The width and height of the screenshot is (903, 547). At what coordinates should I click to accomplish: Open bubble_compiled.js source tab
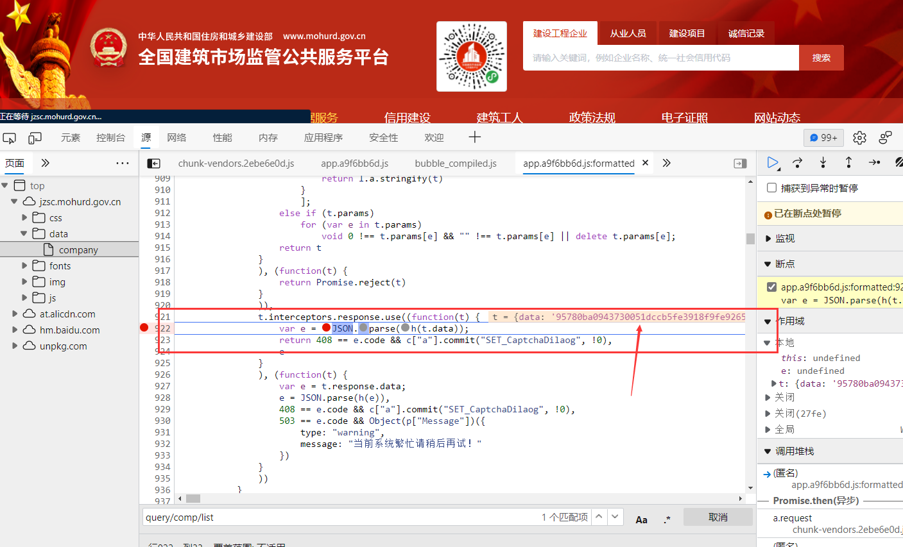click(x=456, y=164)
